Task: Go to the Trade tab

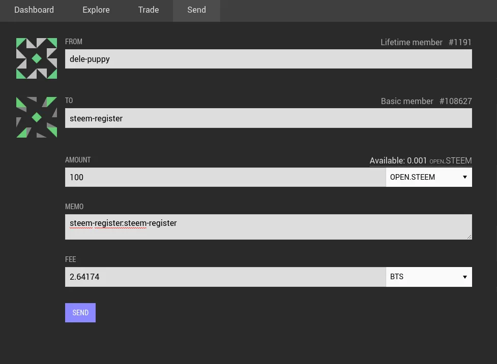Action: pos(149,10)
